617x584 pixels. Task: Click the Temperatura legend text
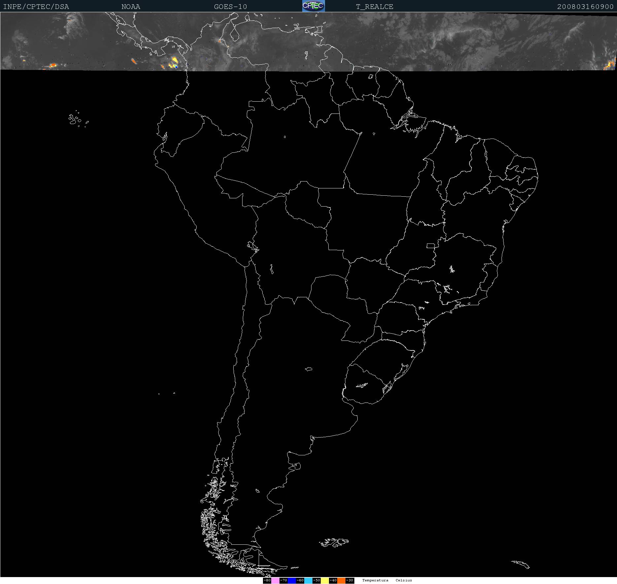[x=375, y=580]
